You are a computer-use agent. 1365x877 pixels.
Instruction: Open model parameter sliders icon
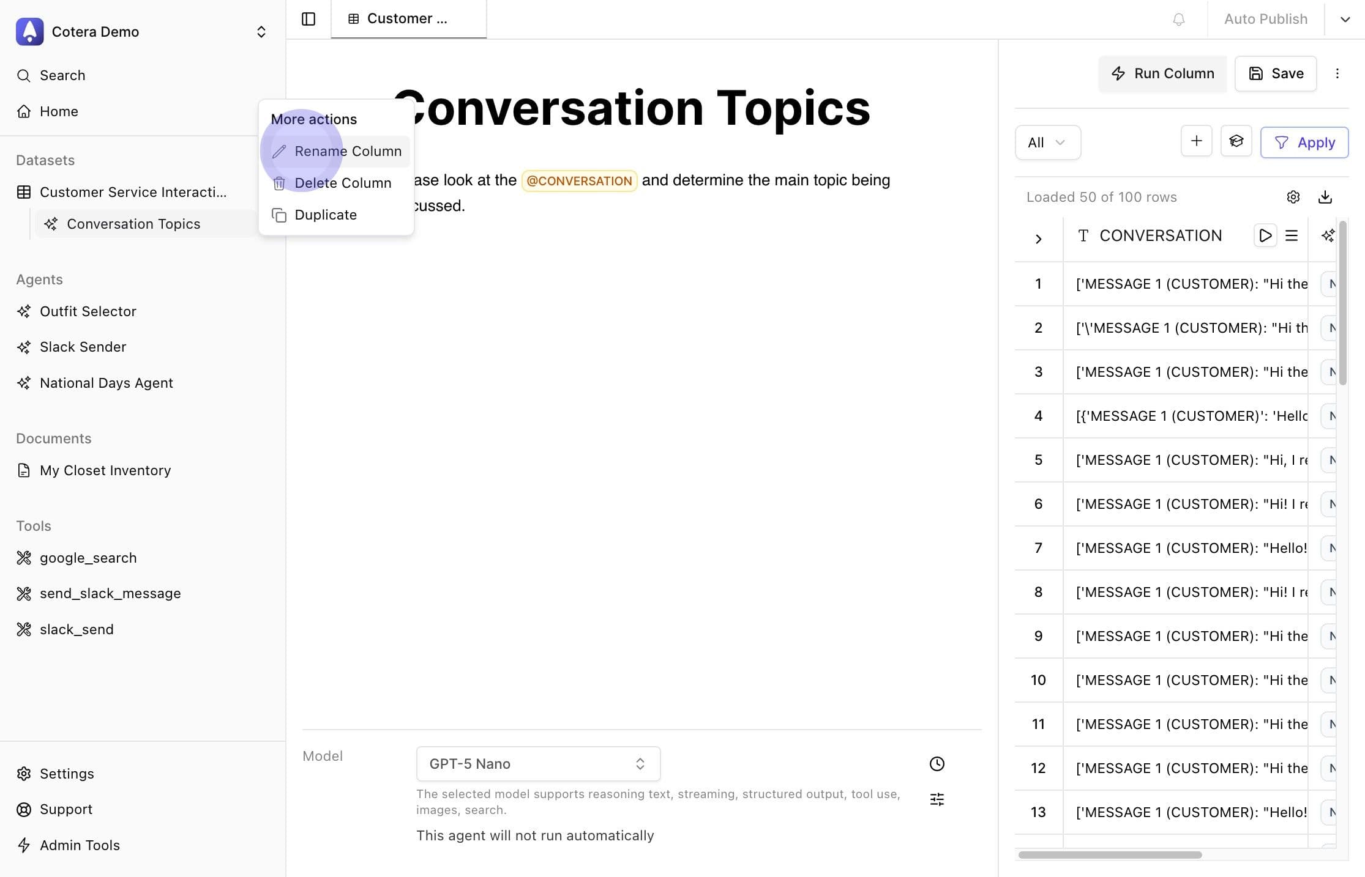(x=937, y=799)
